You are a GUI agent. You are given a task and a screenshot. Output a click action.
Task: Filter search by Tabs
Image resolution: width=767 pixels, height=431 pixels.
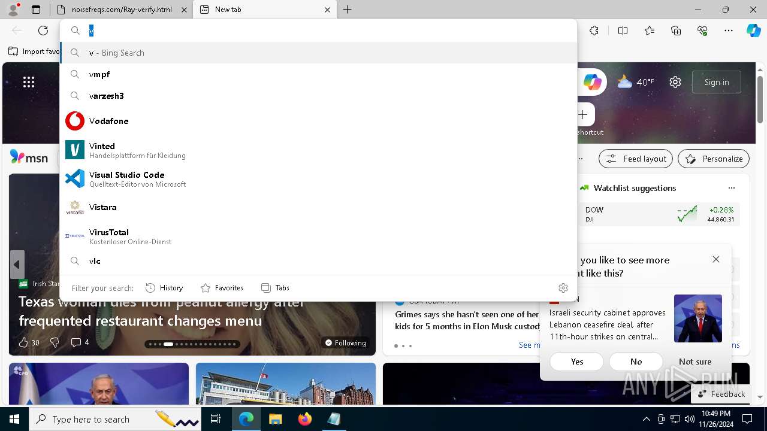pyautogui.click(x=275, y=288)
